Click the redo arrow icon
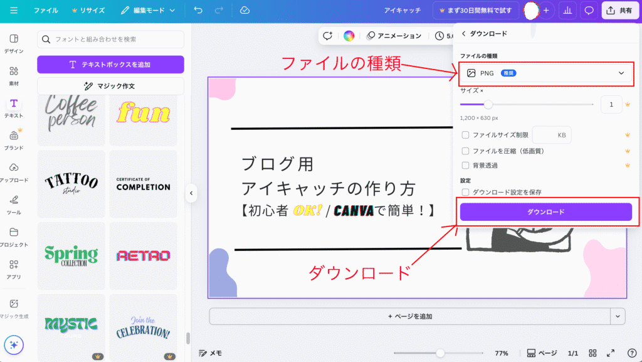The width and height of the screenshot is (642, 362). (219, 10)
